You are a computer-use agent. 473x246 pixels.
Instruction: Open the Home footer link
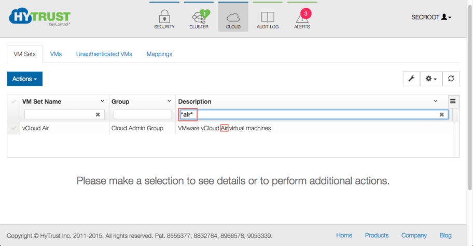pos(344,236)
